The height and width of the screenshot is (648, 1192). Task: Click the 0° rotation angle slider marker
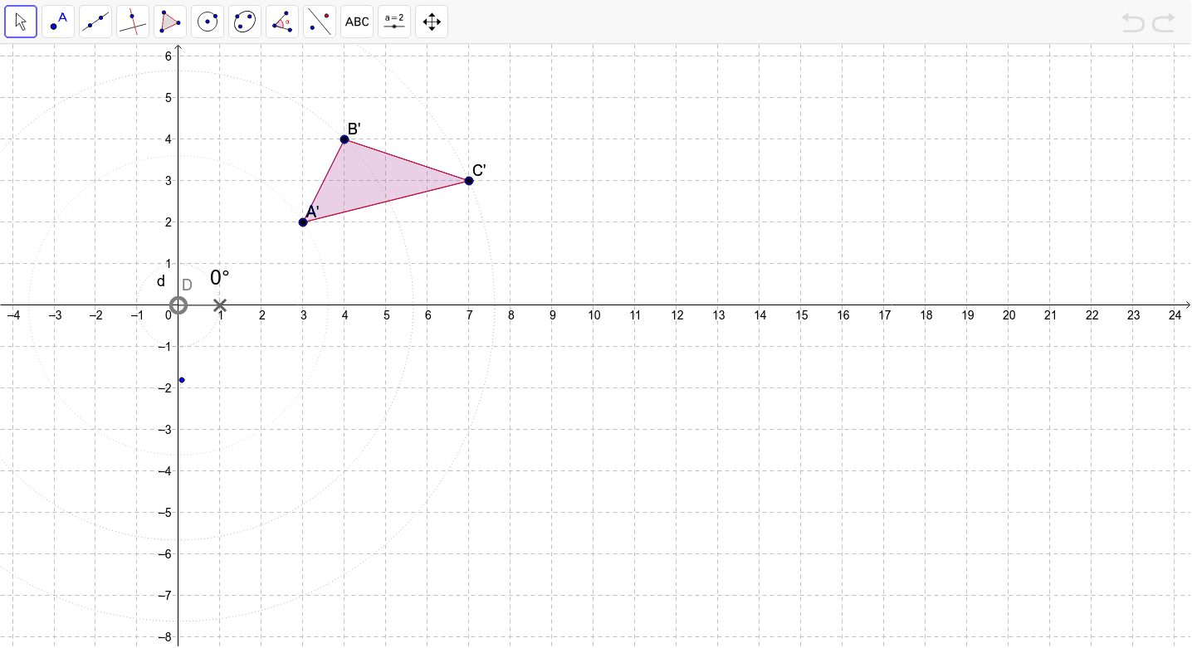(x=219, y=305)
